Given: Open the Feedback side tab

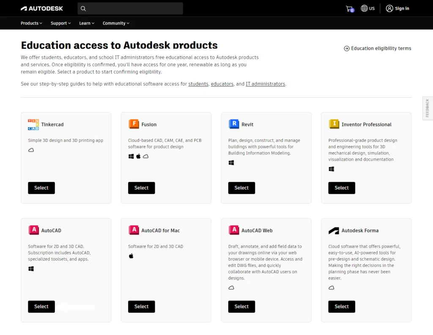Looking at the screenshot, I should pyautogui.click(x=428, y=108).
